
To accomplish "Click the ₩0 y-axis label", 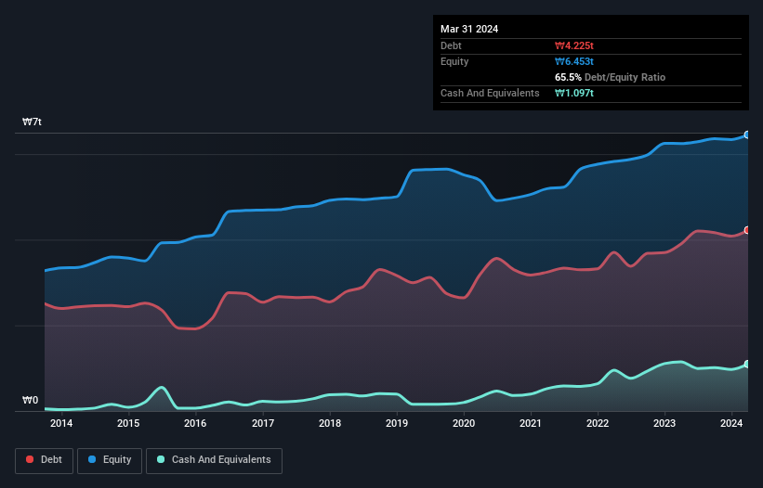I will (30, 400).
